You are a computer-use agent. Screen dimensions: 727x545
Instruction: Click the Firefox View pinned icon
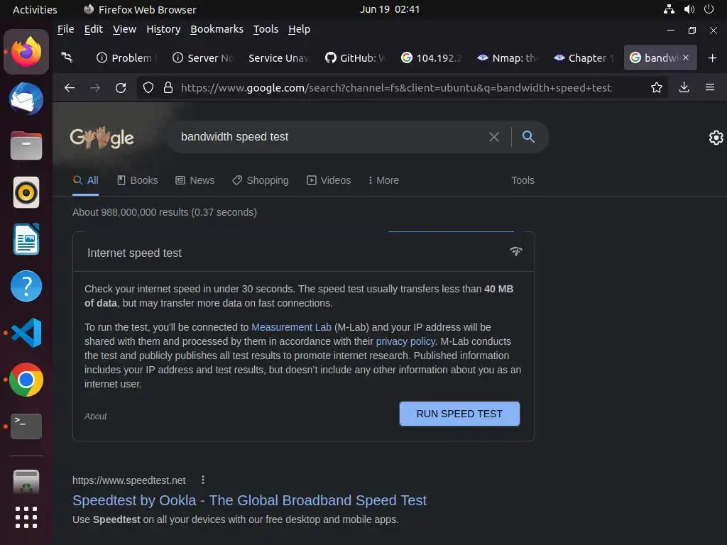point(67,57)
